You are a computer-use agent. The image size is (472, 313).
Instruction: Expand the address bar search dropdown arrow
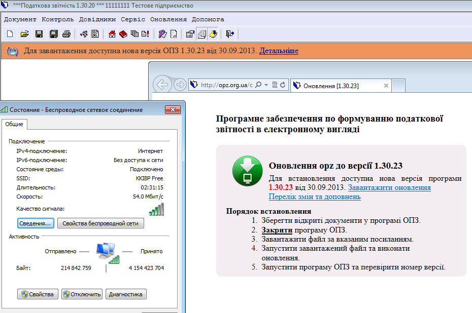266,85
